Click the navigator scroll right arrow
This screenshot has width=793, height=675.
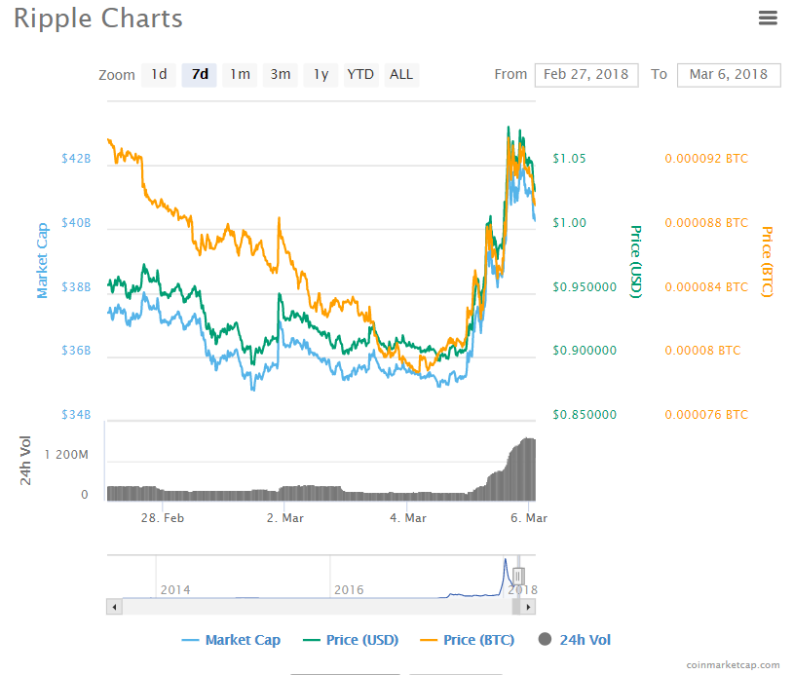[x=528, y=607]
